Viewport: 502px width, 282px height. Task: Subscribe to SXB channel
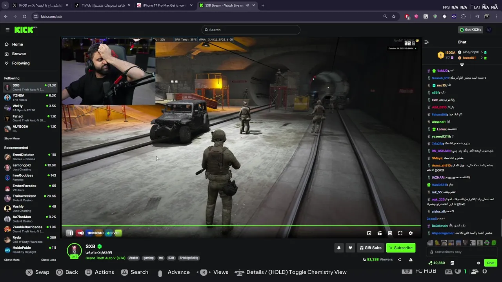pos(400,248)
